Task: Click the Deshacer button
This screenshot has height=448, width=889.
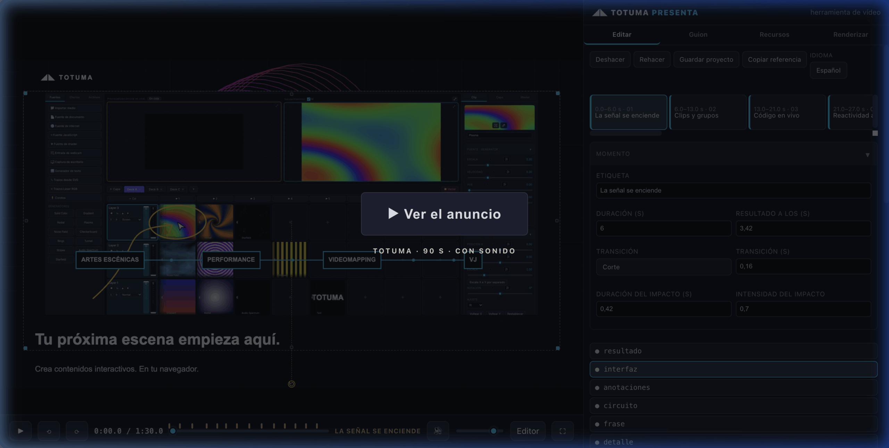Action: [x=610, y=59]
